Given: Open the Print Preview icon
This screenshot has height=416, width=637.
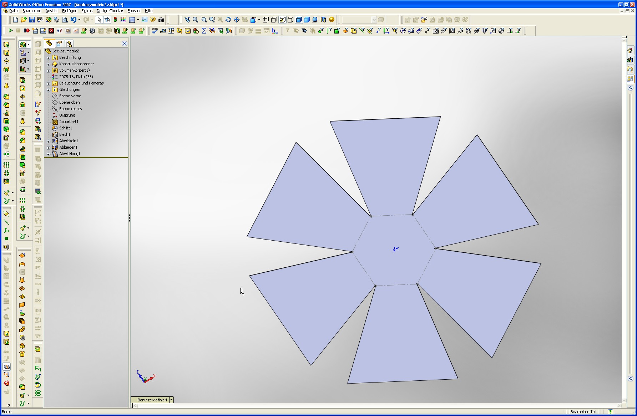Looking at the screenshot, I should point(65,20).
